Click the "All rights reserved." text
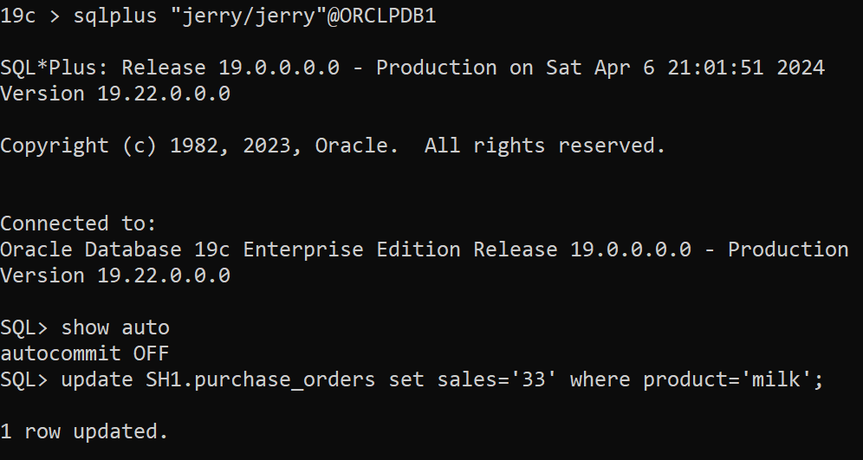Screen dimensions: 863x460 (x=544, y=146)
